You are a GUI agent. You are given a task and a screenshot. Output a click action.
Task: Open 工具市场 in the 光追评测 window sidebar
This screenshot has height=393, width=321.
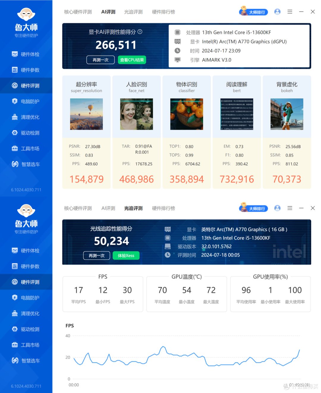[26, 345]
